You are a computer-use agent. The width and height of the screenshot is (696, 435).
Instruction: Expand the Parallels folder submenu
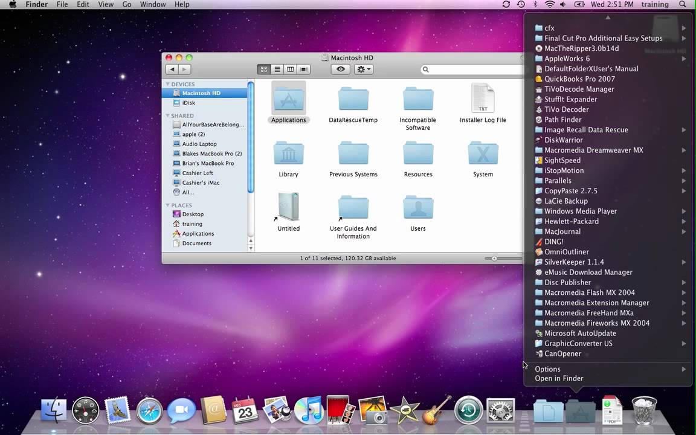(684, 181)
